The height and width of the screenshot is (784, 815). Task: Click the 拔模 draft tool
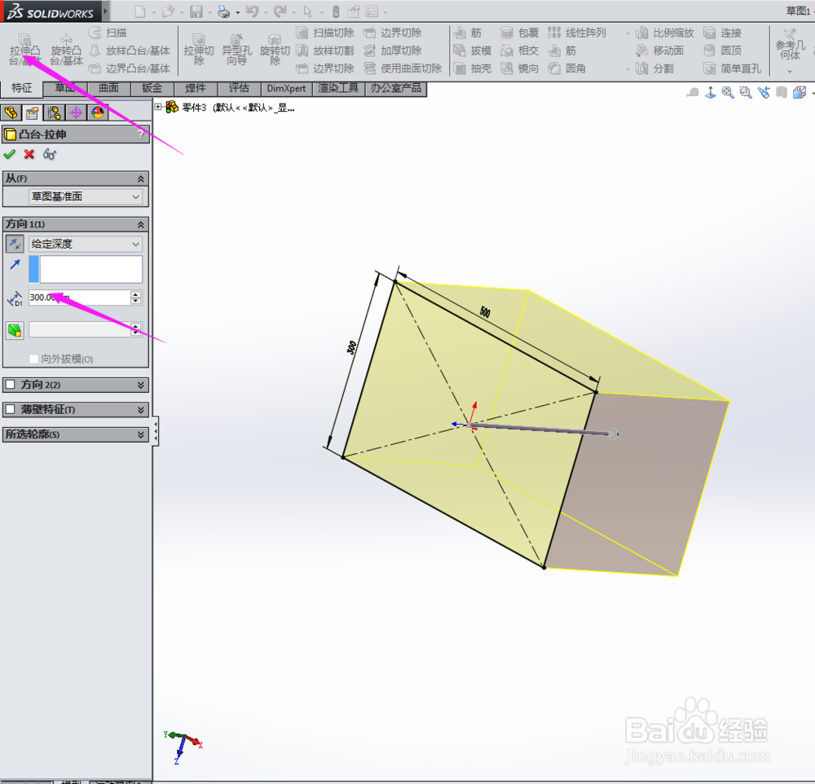[473, 51]
